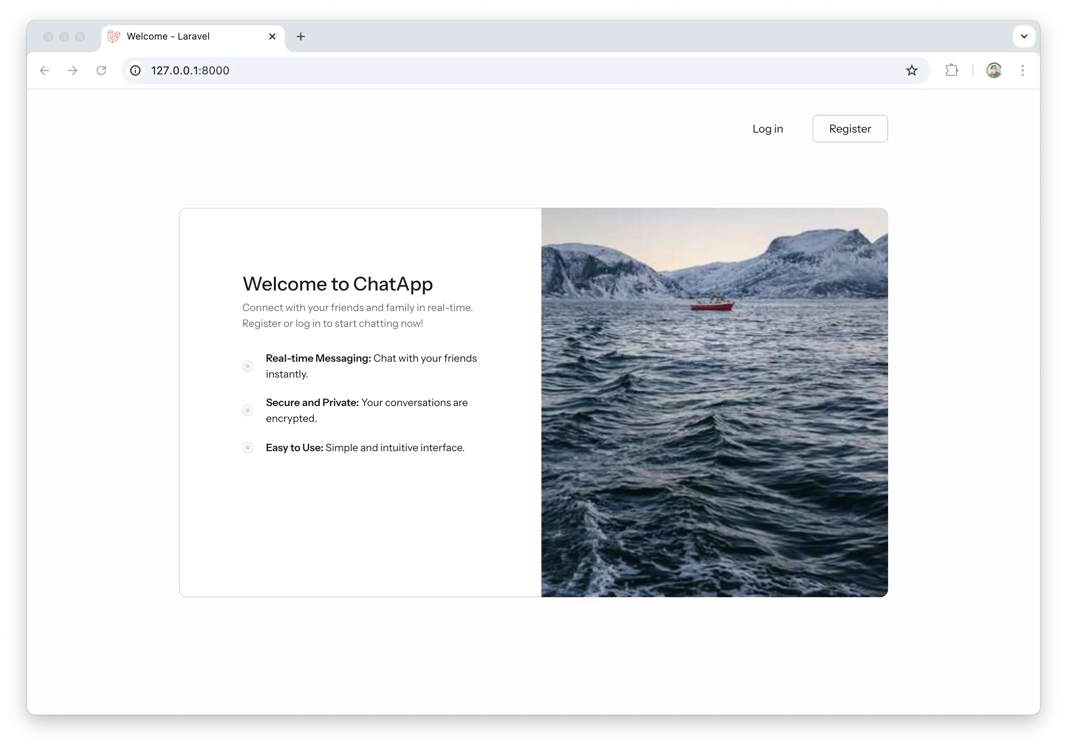Close the Welcome - Laravel tab
The width and height of the screenshot is (1067, 748).
(x=272, y=37)
